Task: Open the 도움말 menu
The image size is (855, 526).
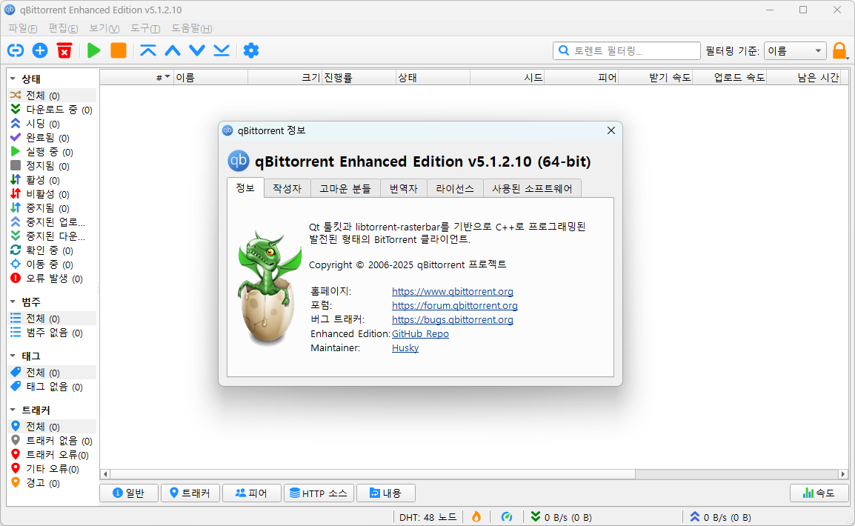Action: (x=191, y=28)
